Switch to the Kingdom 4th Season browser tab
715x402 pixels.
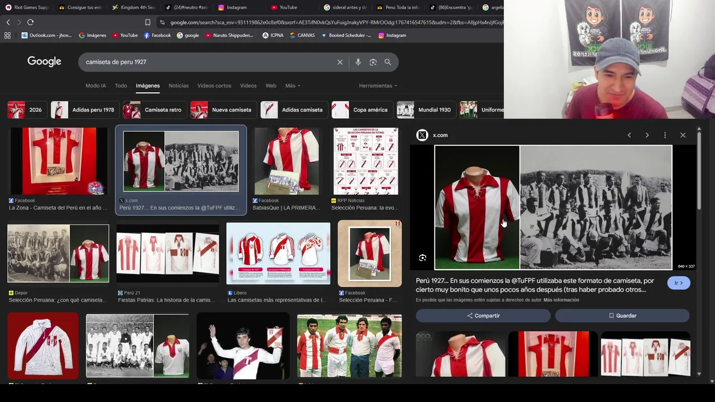[x=134, y=7]
